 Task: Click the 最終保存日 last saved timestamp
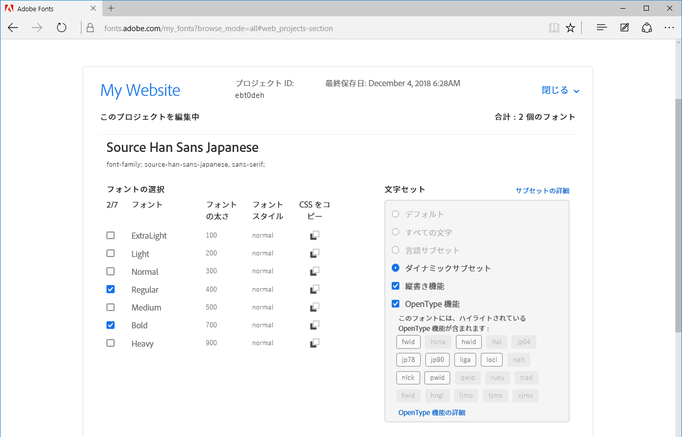[x=393, y=83]
